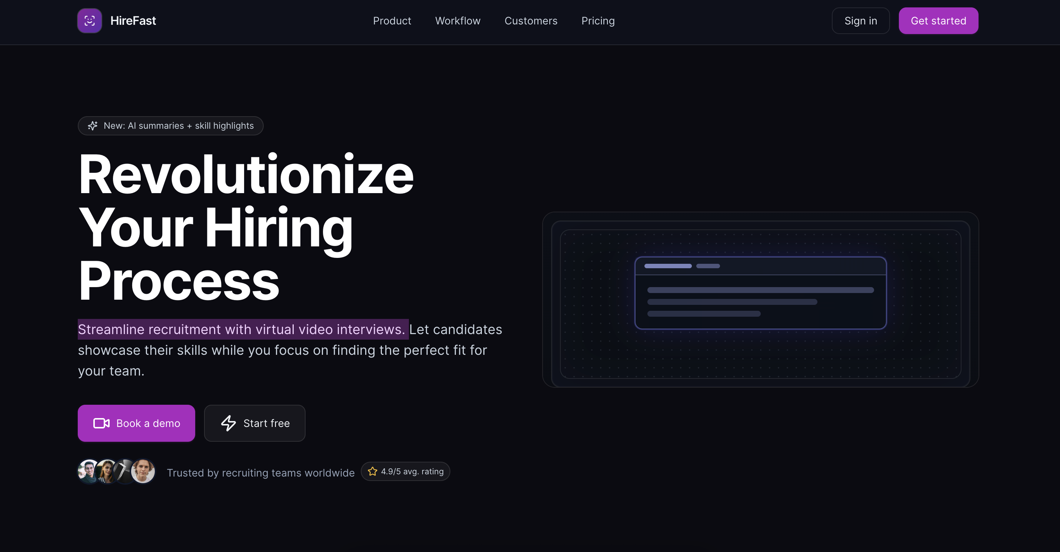Click the first avatar in trusted row

coord(87,471)
